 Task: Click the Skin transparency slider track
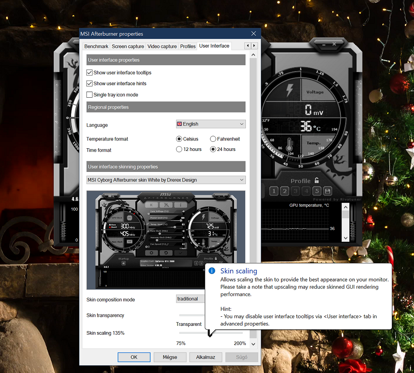click(192, 315)
